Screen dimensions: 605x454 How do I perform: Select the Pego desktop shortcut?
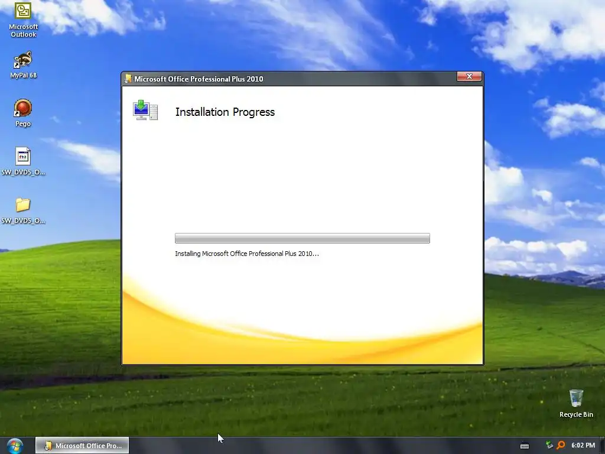tap(23, 113)
